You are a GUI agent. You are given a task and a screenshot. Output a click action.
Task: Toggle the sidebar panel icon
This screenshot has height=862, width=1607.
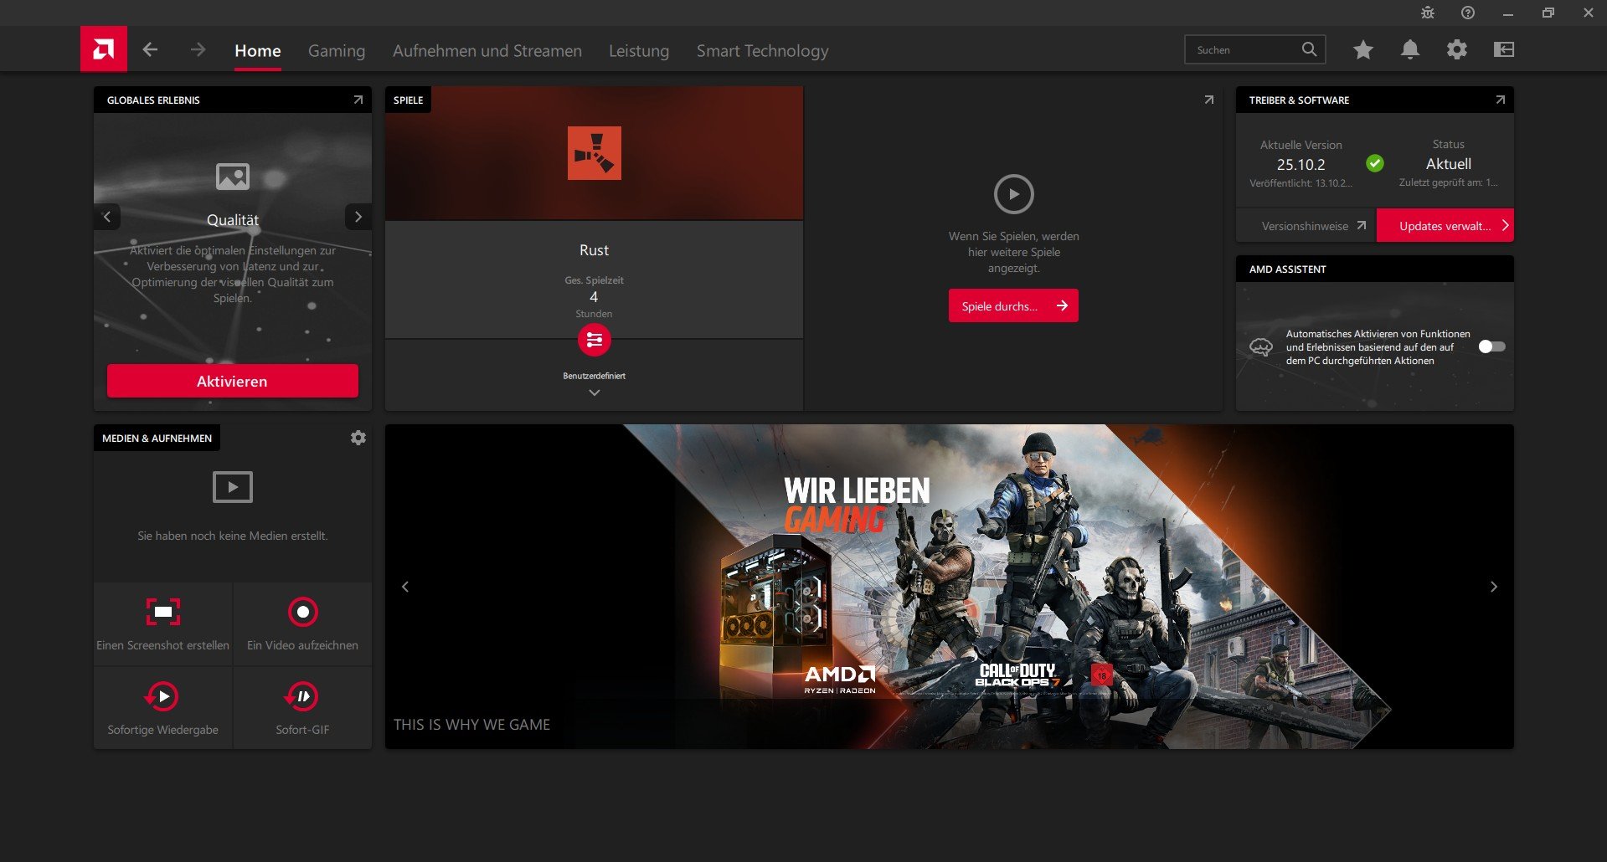pyautogui.click(x=1504, y=50)
